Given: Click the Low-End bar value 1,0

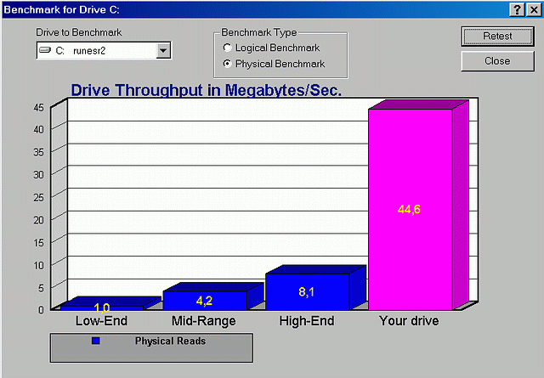Looking at the screenshot, I should pyautogui.click(x=102, y=307).
